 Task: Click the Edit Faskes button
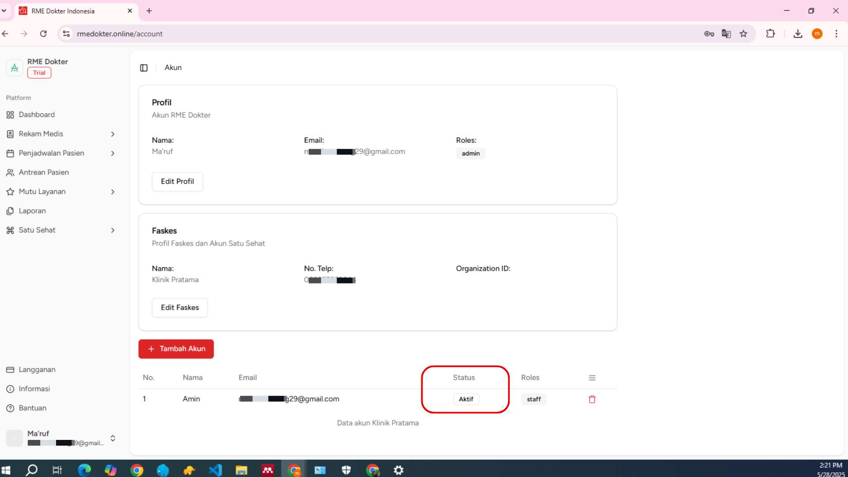[180, 308]
